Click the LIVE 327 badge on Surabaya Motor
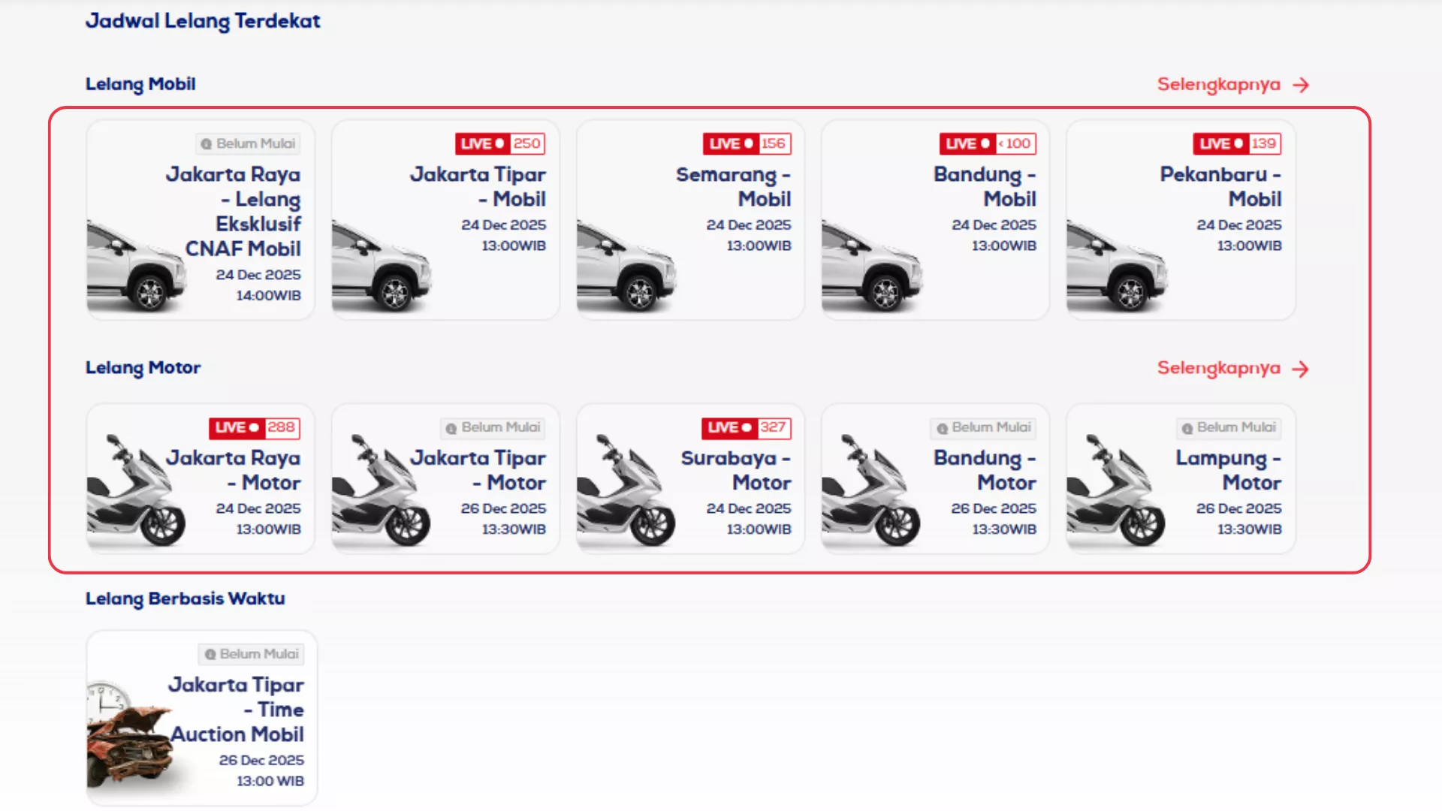The width and height of the screenshot is (1442, 811). click(746, 427)
